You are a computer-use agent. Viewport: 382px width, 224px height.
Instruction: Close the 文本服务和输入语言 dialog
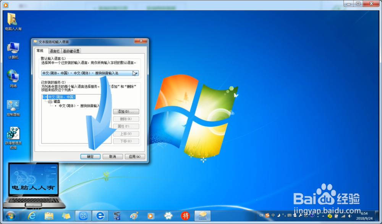(141, 41)
